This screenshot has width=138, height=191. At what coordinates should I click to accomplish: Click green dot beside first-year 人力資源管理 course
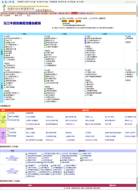coord(4,60)
